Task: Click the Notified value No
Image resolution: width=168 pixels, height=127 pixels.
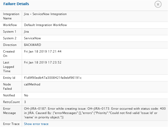Action: coord(26,95)
